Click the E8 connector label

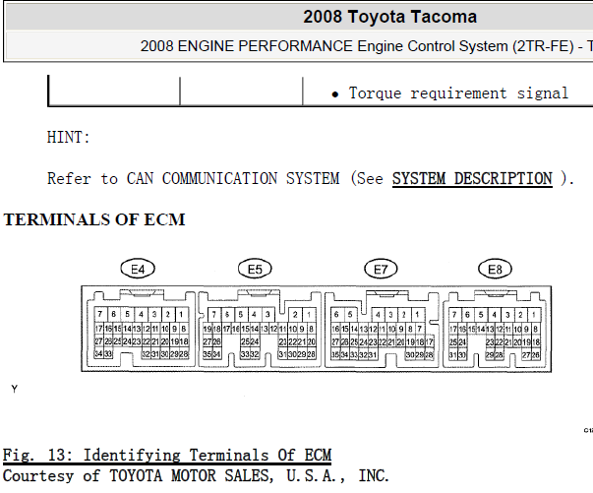(495, 269)
